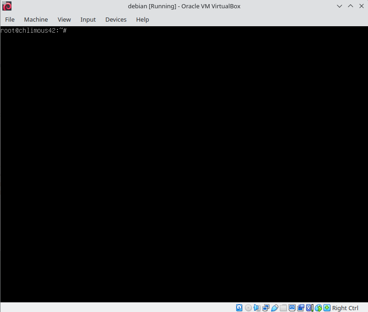Image resolution: width=368 pixels, height=312 pixels.
Task: Open the USB devices indicator icon
Action: point(275,307)
